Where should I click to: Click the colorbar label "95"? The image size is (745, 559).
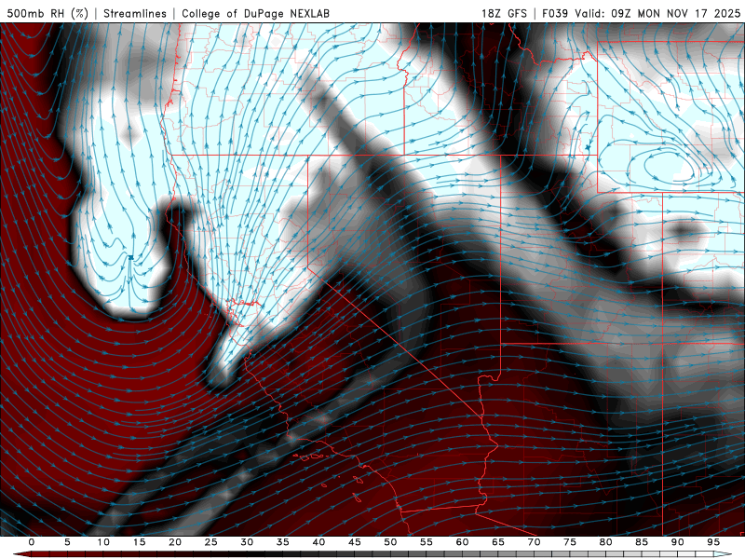click(713, 542)
